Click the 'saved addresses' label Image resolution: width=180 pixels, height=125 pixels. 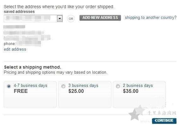[19, 12]
